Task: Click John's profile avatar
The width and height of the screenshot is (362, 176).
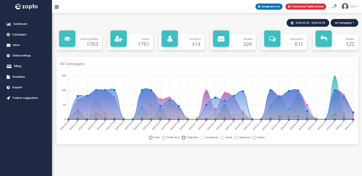Action: pos(345,6)
